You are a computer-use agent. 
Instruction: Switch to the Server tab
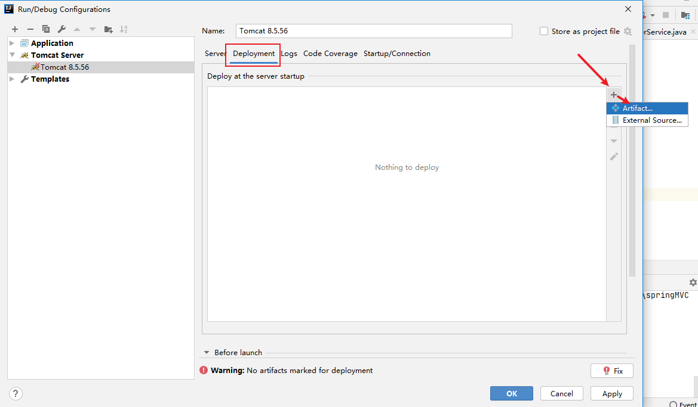(x=216, y=53)
